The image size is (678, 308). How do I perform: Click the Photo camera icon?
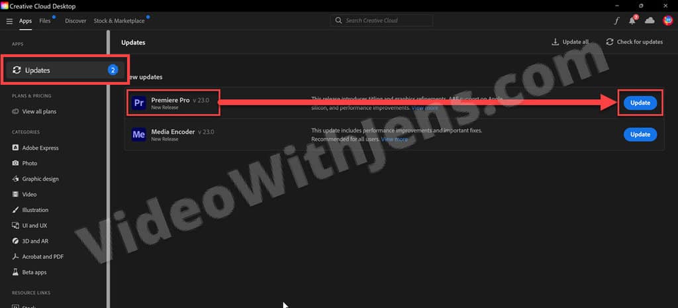[16, 164]
